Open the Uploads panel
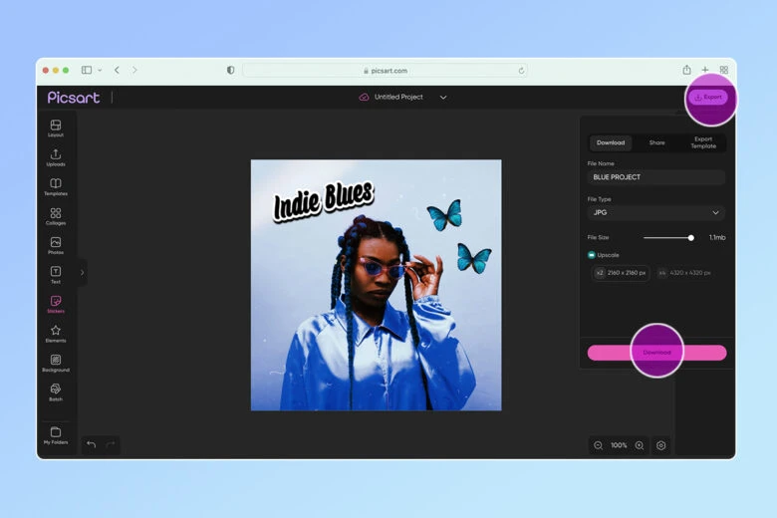Screen dimensions: 777x518 (56, 157)
